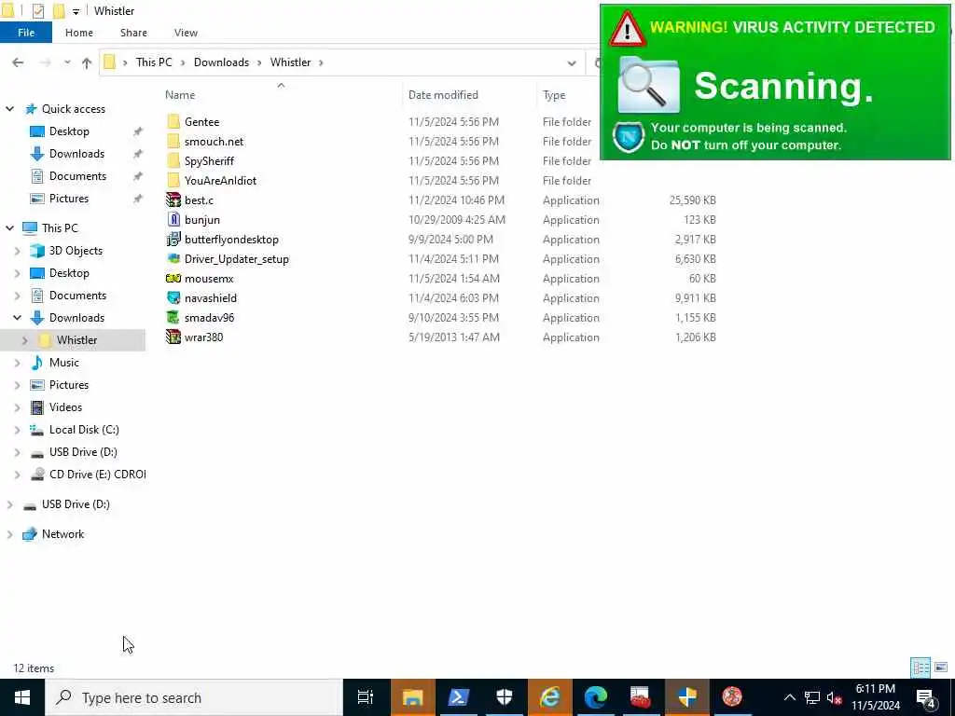Open Task View from taskbar
955x716 pixels.
pos(366,697)
